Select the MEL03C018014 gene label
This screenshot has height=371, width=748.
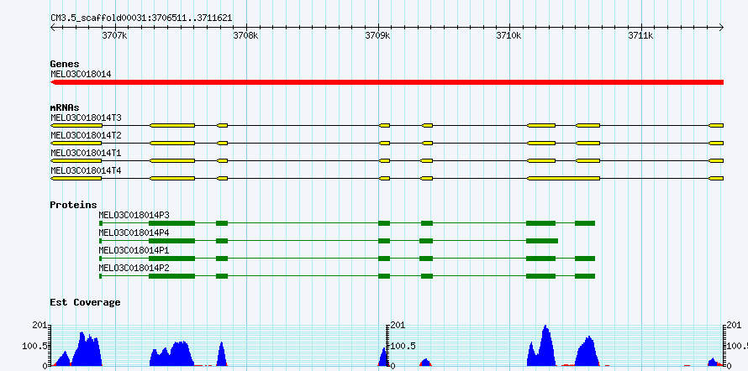click(x=81, y=74)
